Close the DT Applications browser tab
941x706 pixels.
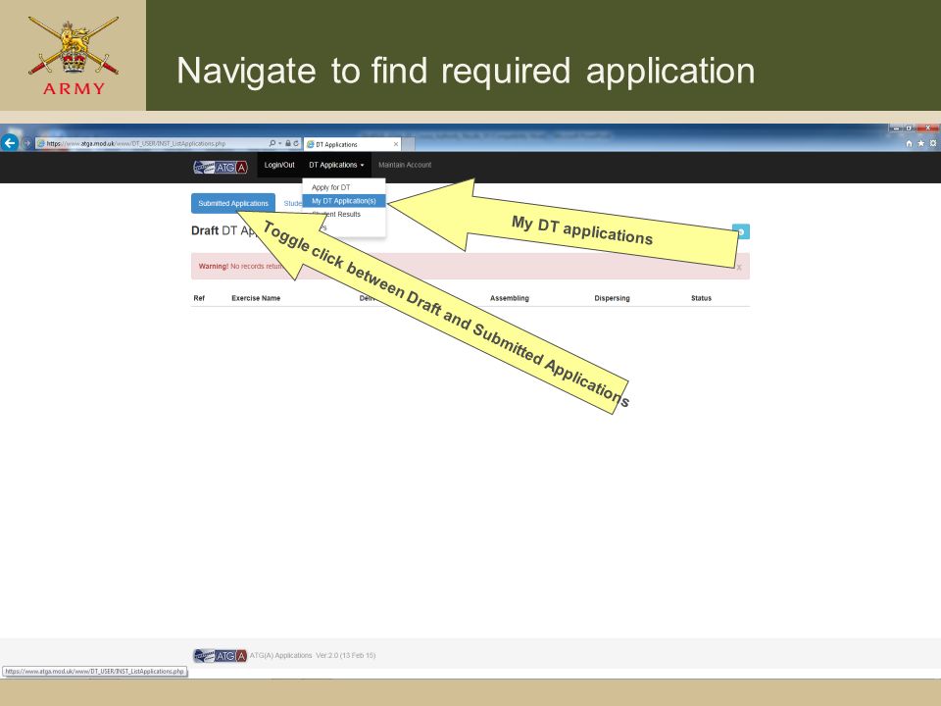click(395, 144)
